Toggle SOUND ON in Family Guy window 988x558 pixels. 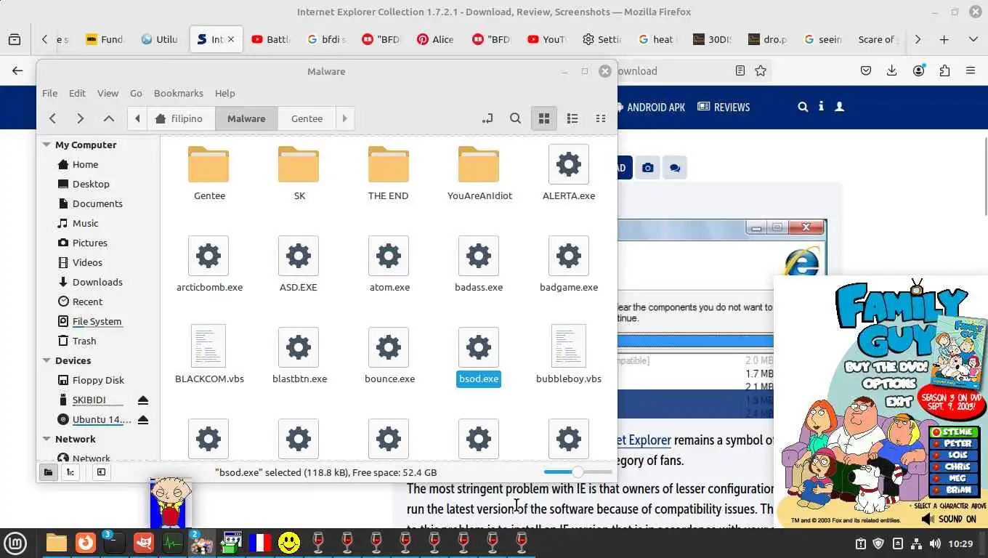949,519
